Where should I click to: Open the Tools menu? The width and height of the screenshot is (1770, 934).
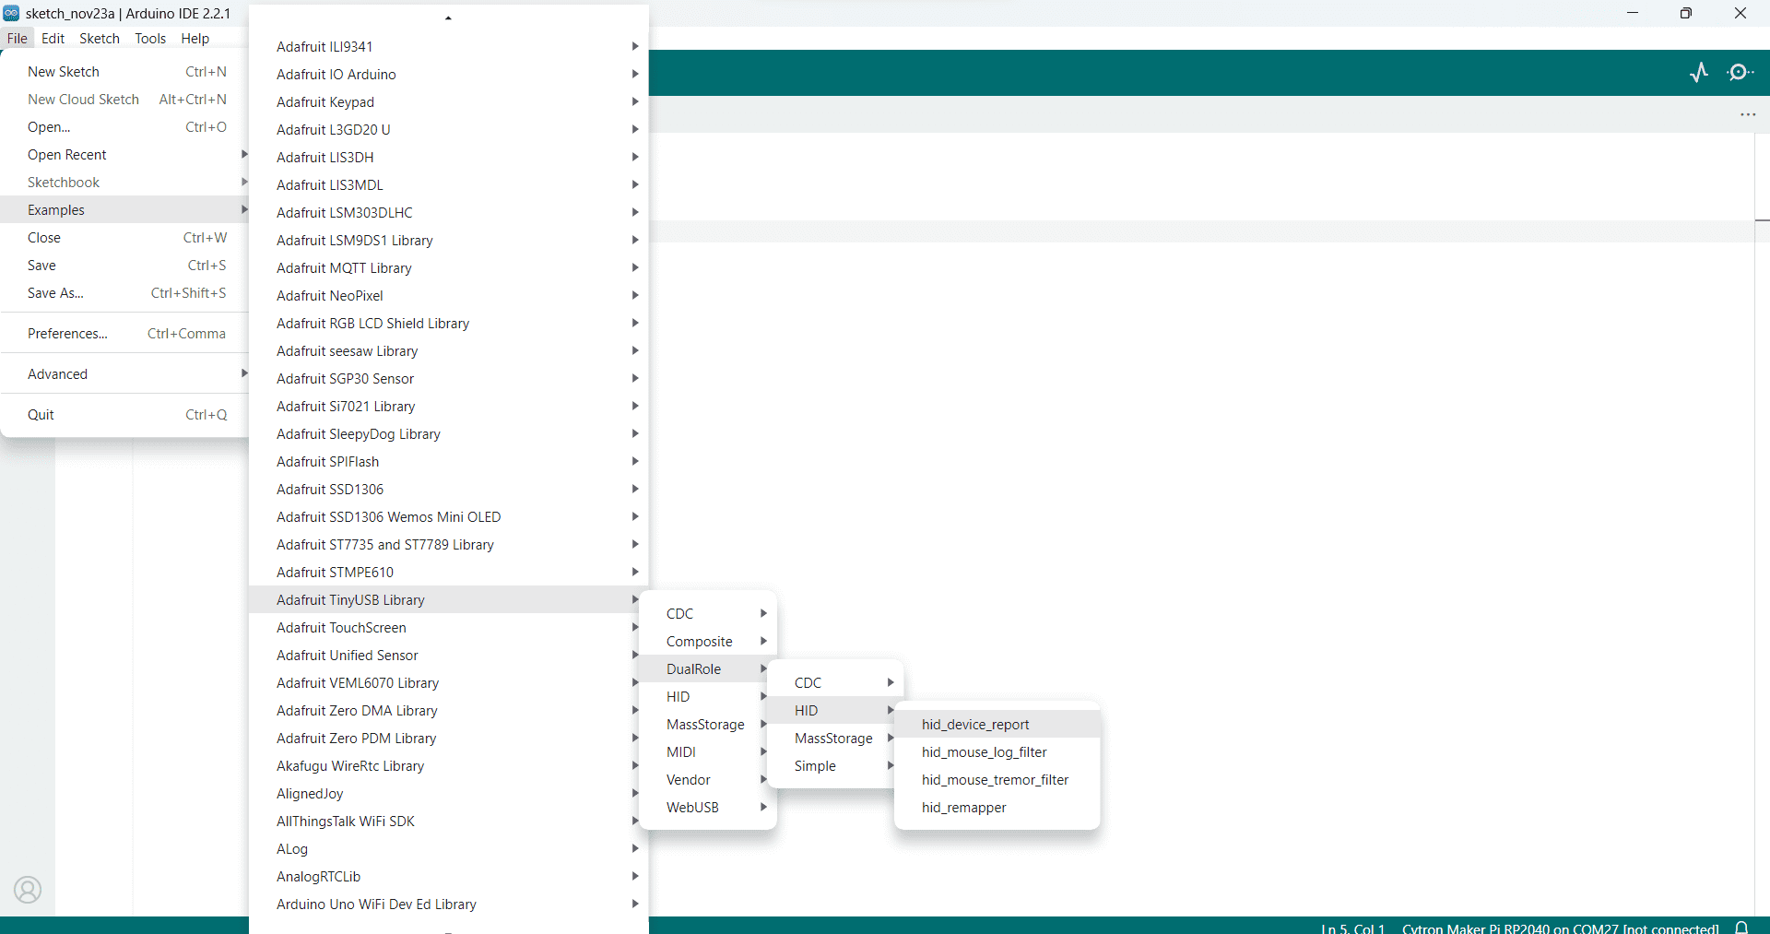150,38
